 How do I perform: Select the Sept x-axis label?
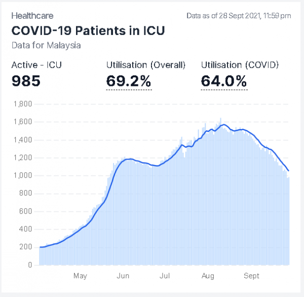(x=251, y=276)
